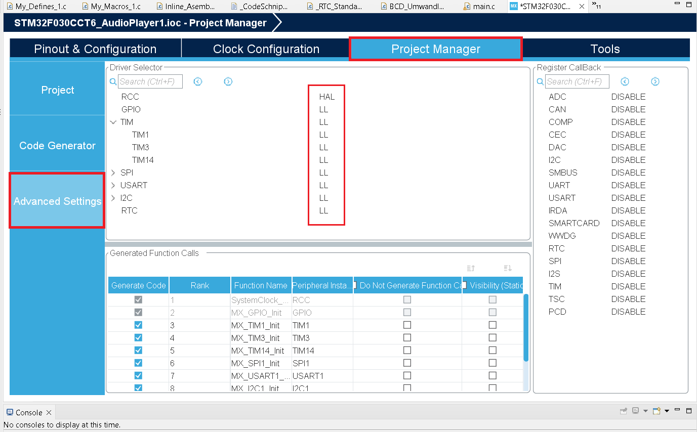697x432 pixels.
Task: Click Register CallBack search magnifier icon
Action: coord(541,81)
